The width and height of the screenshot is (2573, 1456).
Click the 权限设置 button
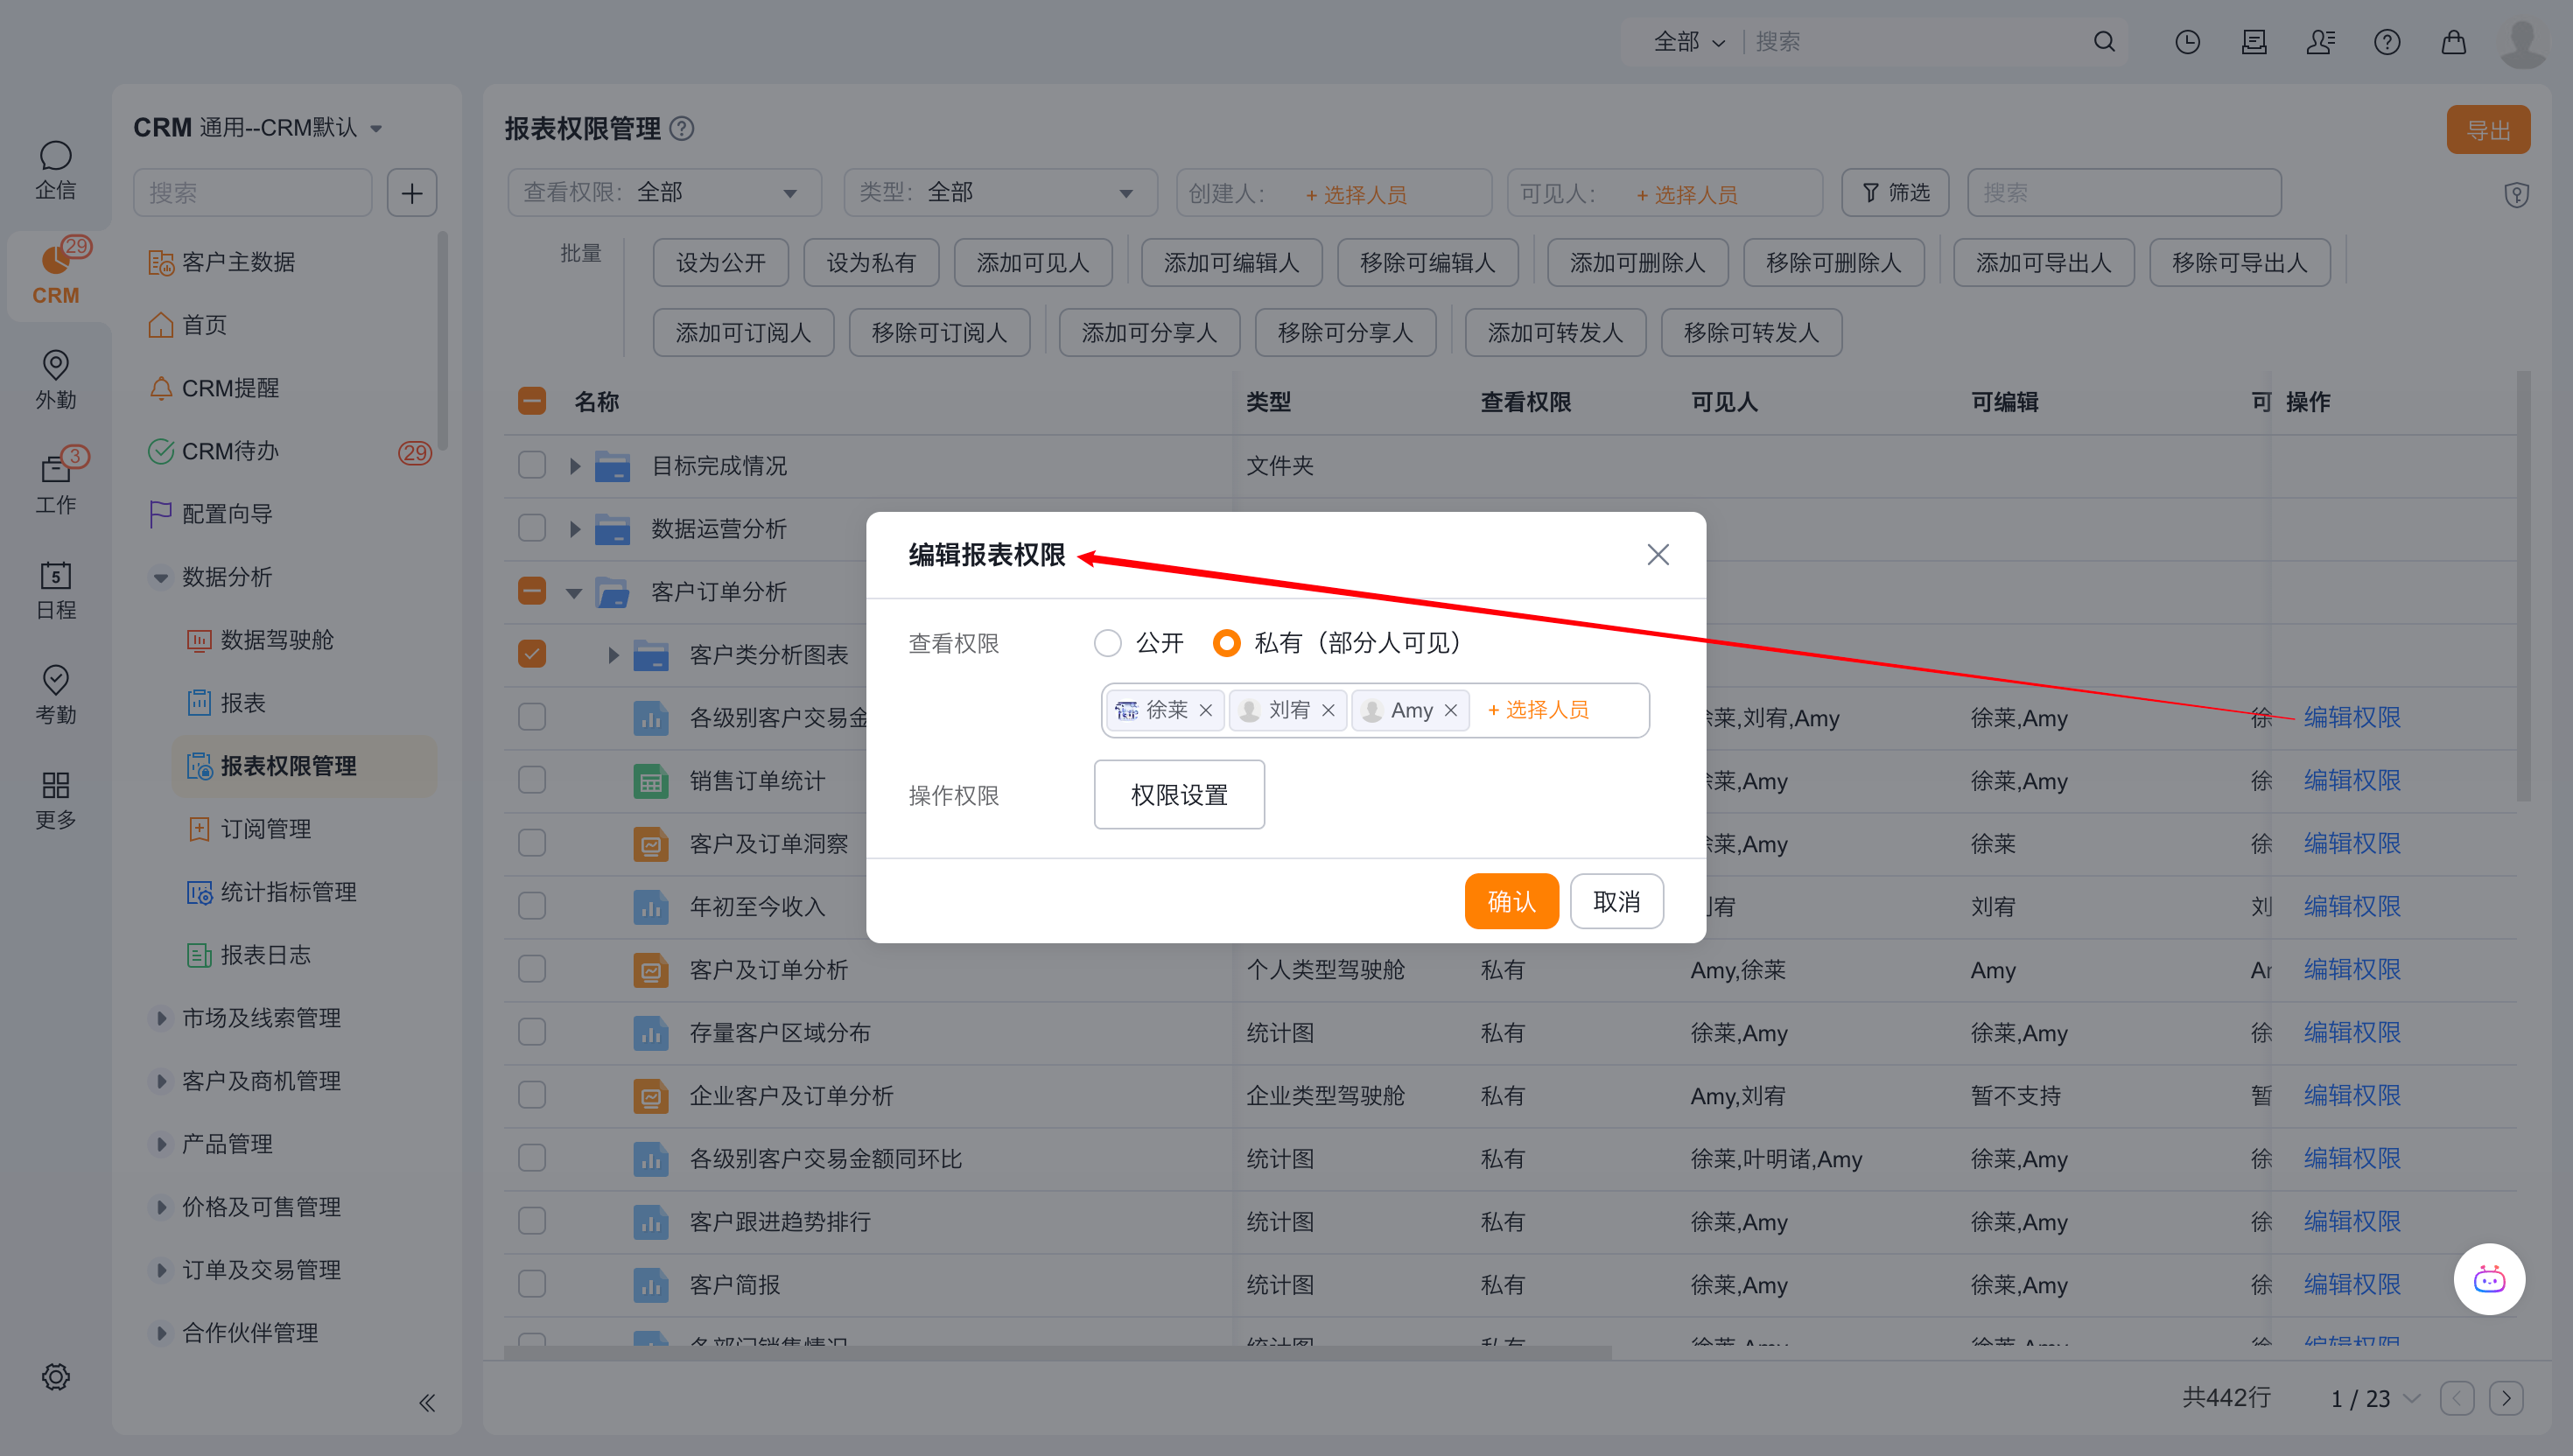[1179, 795]
